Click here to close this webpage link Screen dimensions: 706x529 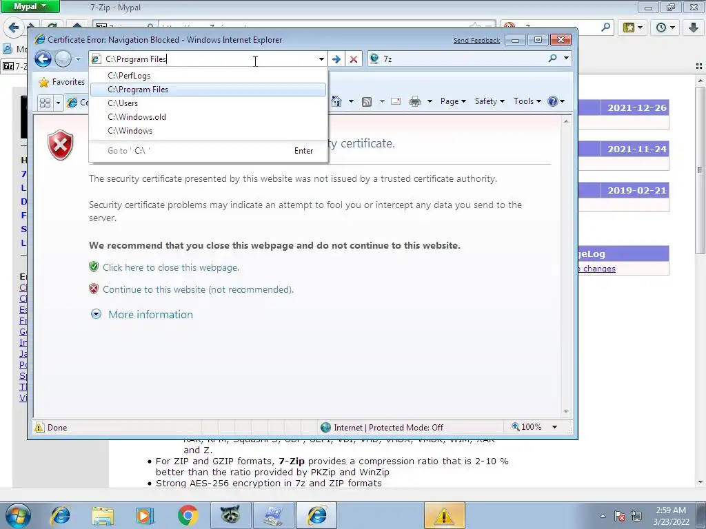(x=171, y=268)
